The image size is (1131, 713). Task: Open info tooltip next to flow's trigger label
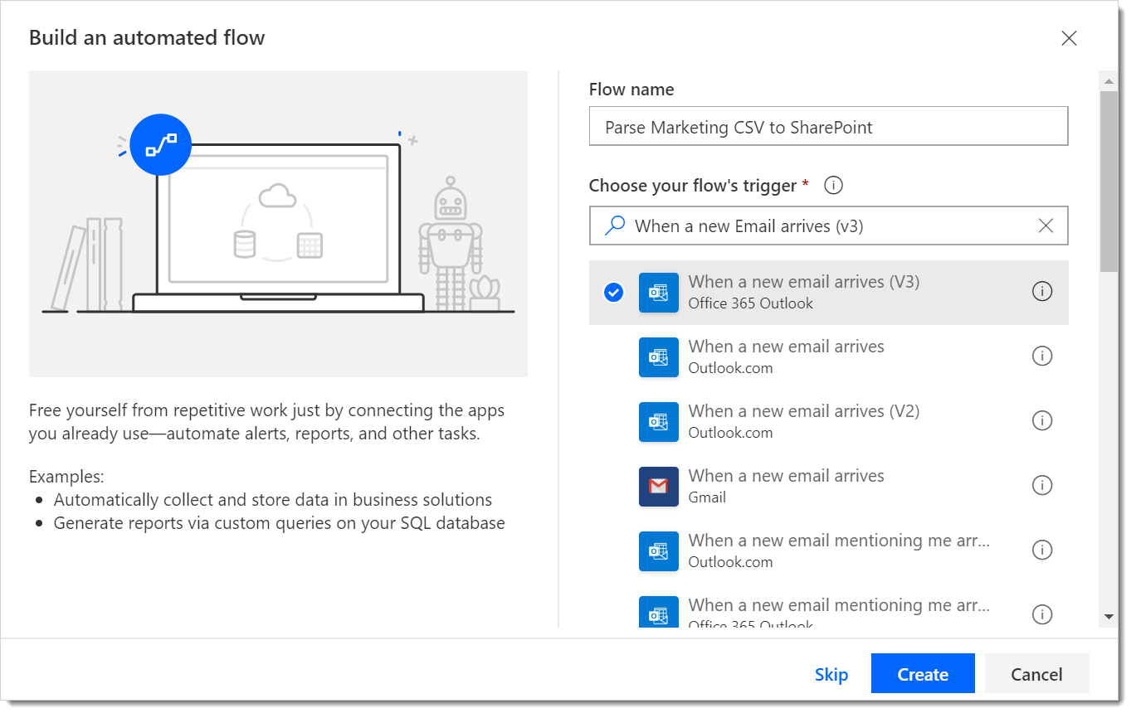(x=834, y=186)
